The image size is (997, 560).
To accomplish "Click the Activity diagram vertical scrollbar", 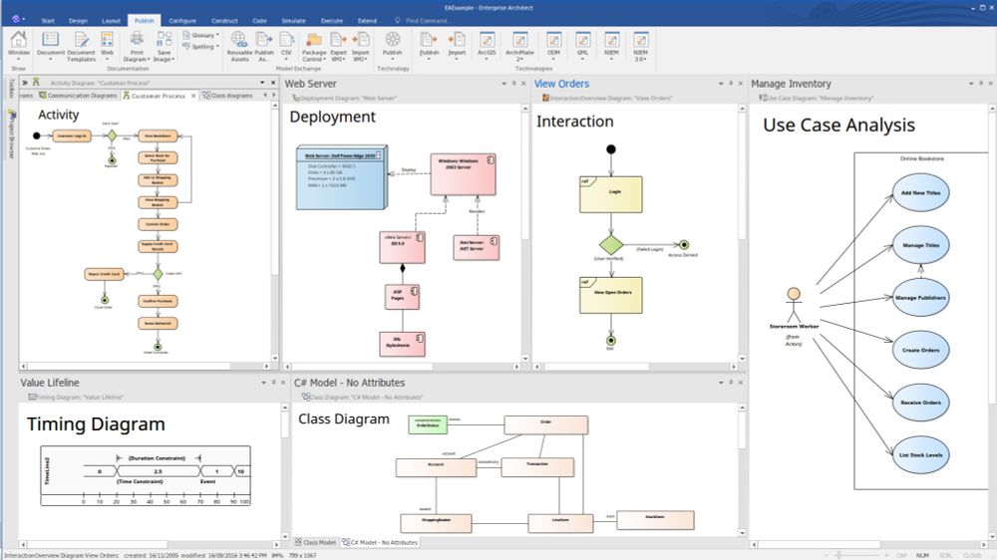I will point(275,232).
